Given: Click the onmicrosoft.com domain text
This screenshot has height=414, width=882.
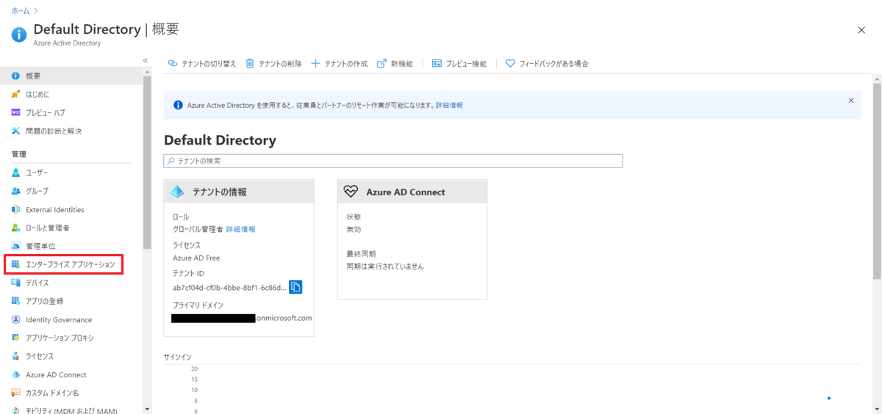Looking at the screenshot, I should (284, 318).
